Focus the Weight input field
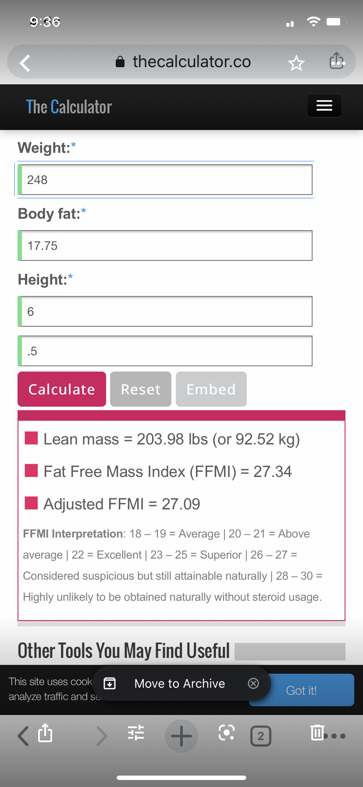This screenshot has height=787, width=363. (x=166, y=180)
